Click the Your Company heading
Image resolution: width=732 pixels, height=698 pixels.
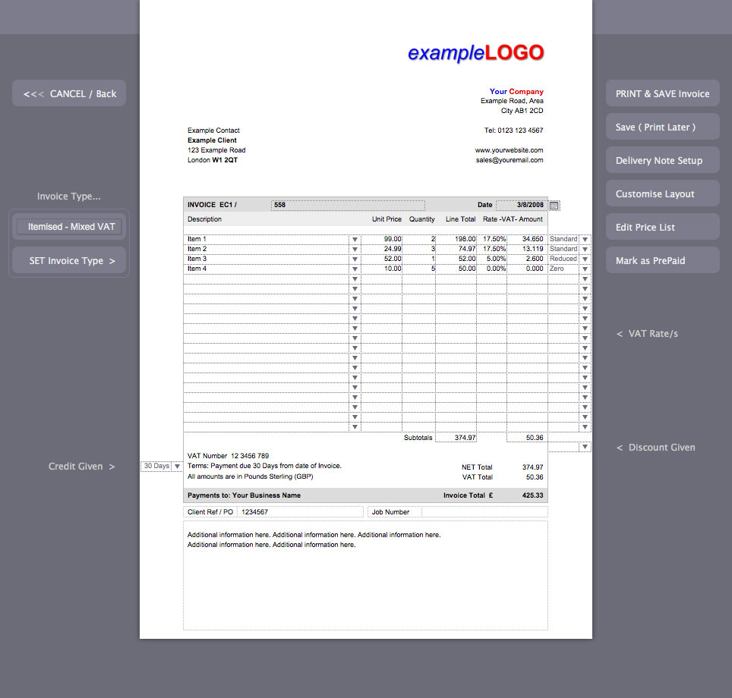(516, 92)
